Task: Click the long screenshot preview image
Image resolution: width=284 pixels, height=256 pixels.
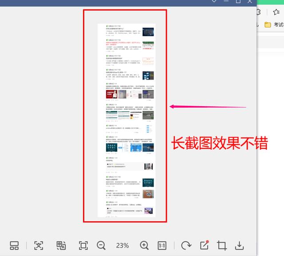Action: click(x=126, y=120)
